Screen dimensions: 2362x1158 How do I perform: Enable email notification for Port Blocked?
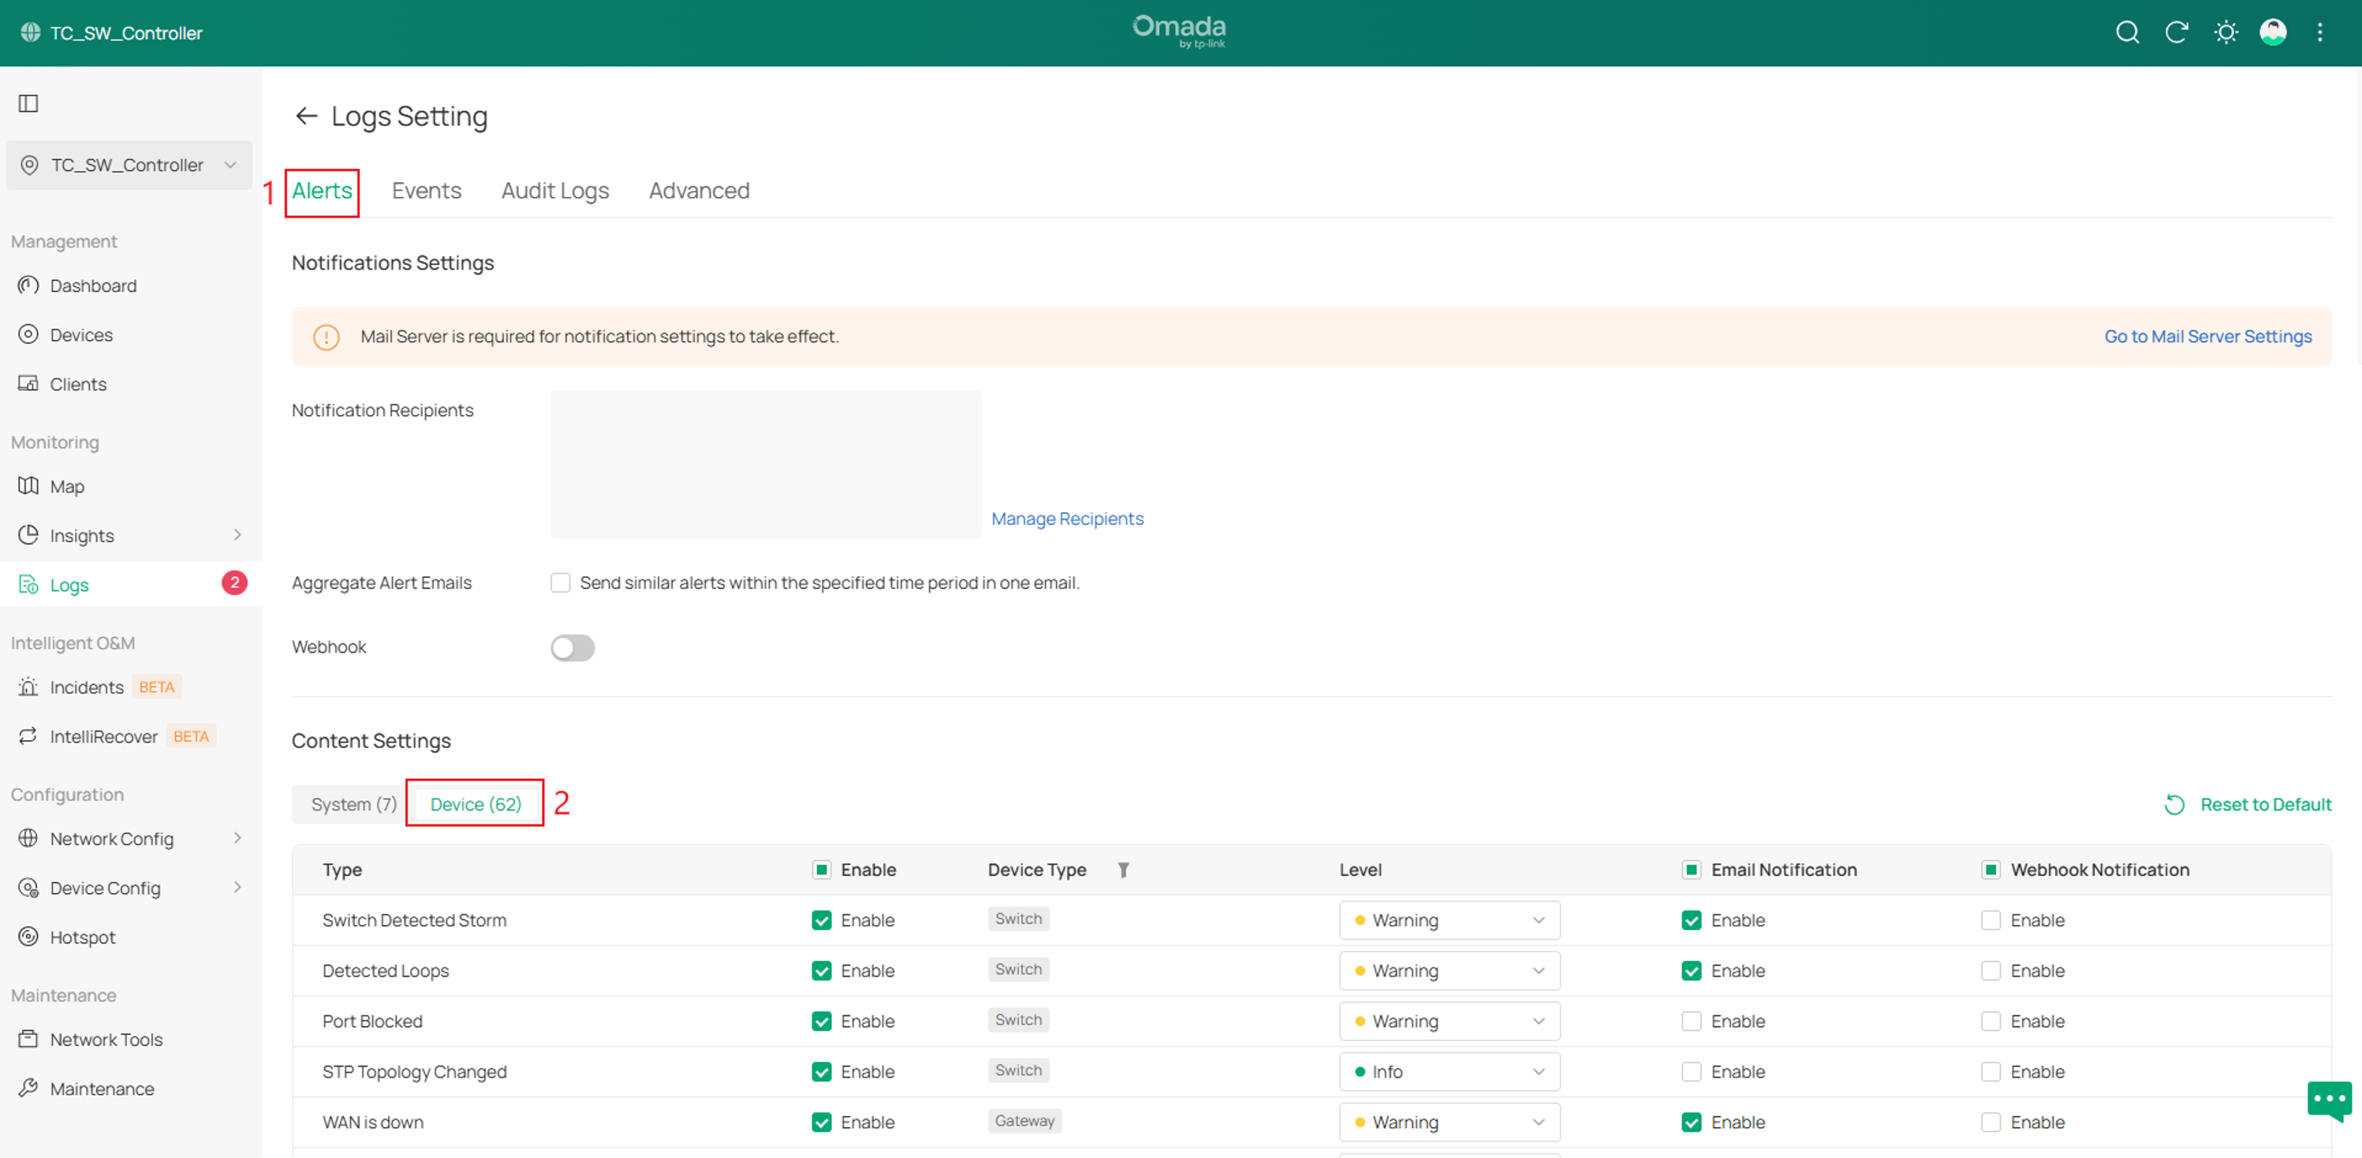pos(1692,1022)
